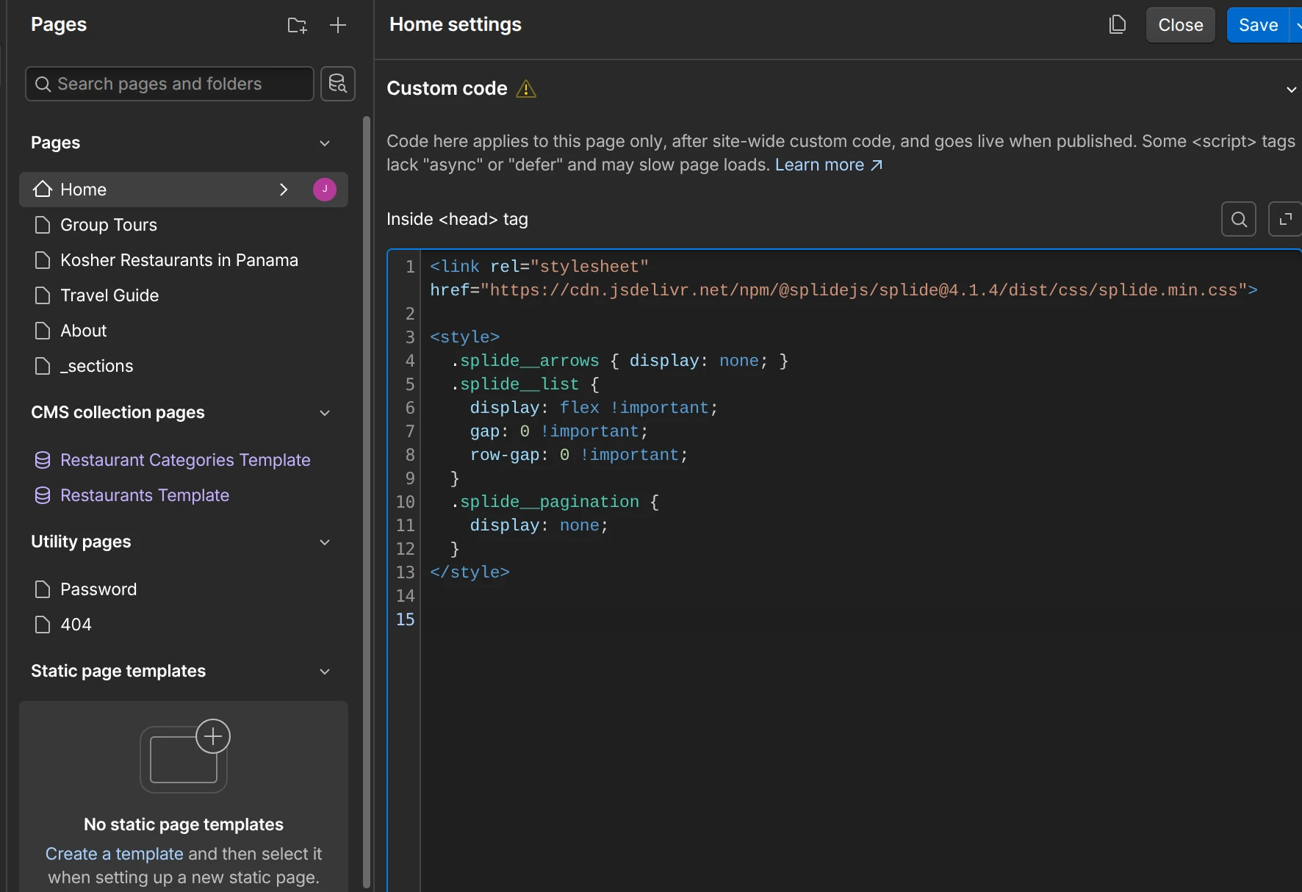Collapse the CMS collection pages section
The width and height of the screenshot is (1302, 892).
point(325,413)
